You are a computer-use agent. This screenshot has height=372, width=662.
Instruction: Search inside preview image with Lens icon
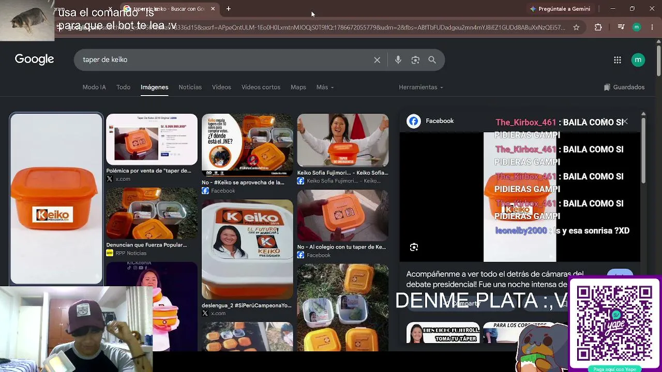414,247
